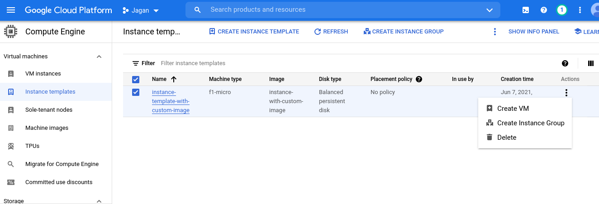Image resolution: width=599 pixels, height=204 pixels.
Task: Select Create VM from the context menu
Action: click(x=525, y=109)
